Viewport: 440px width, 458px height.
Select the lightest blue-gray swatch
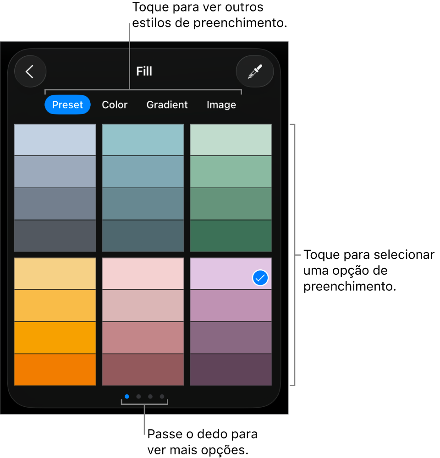[x=55, y=140]
